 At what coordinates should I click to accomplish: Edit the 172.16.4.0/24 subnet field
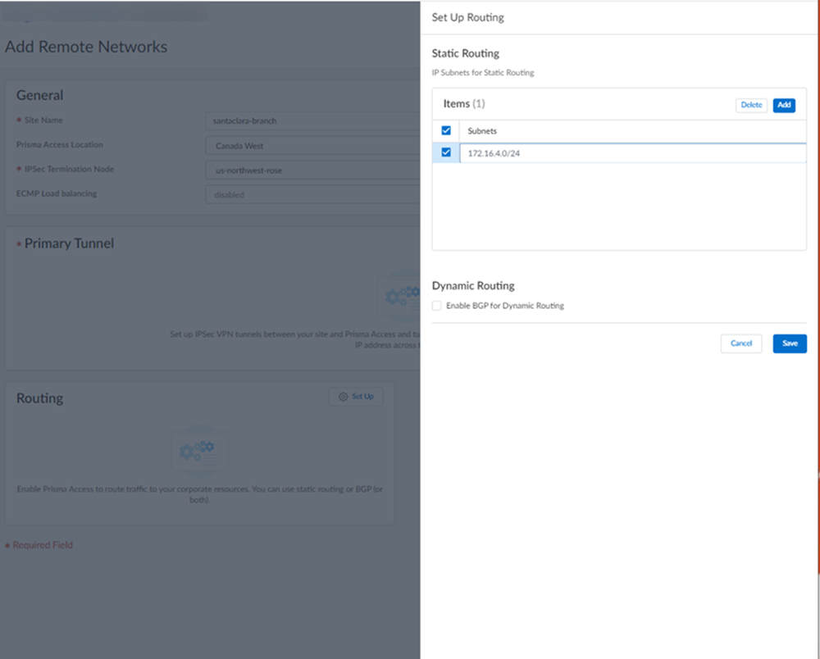pos(631,153)
